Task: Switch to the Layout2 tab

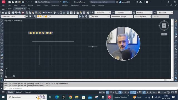Action: pyautogui.click(x=28, y=92)
